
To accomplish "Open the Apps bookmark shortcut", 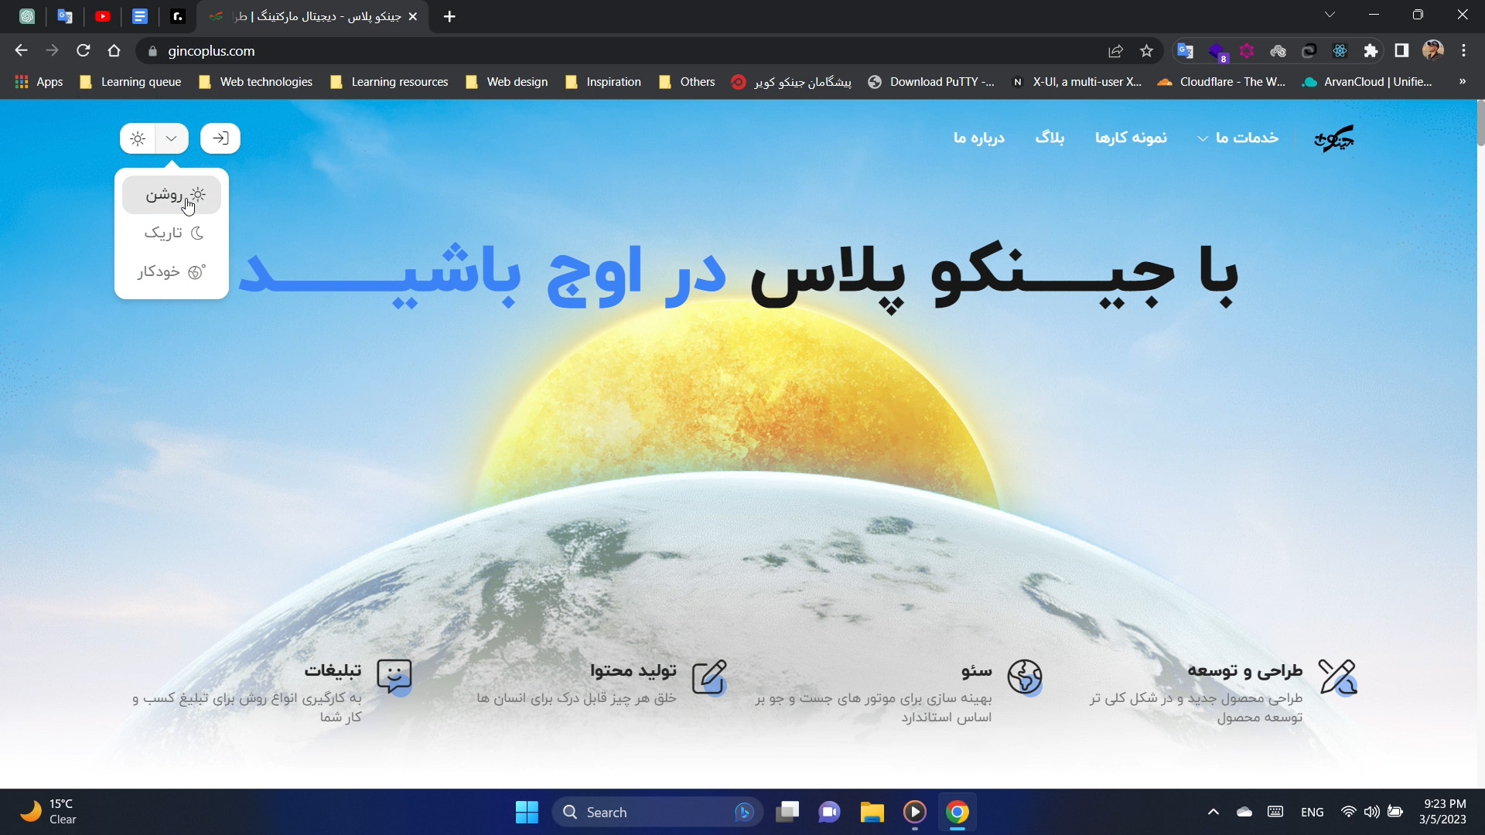I will tap(39, 82).
